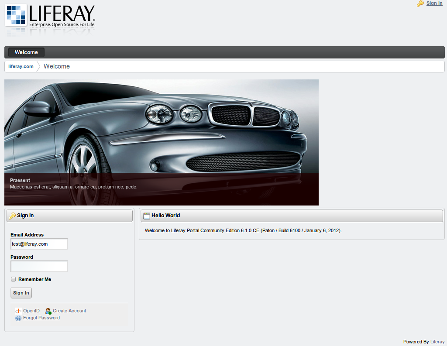Screen dimensions: 447x346
Task: Open the liferay.com breadcrumb link
Action: click(x=21, y=66)
